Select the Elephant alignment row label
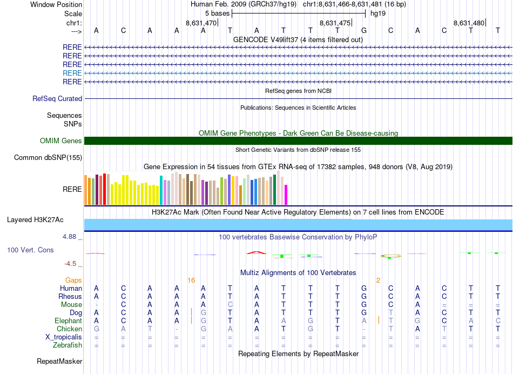This screenshot has width=513, height=374. pos(69,320)
